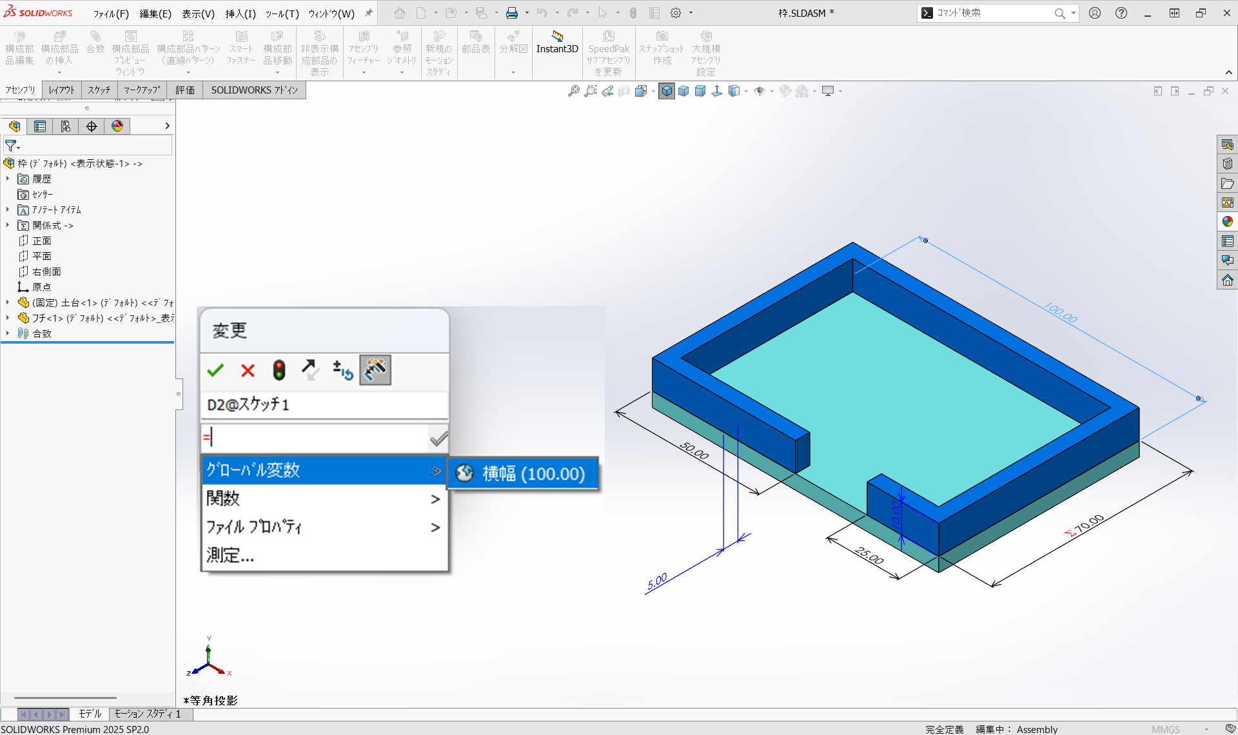Open the DisplayManager color ball tab

click(117, 126)
